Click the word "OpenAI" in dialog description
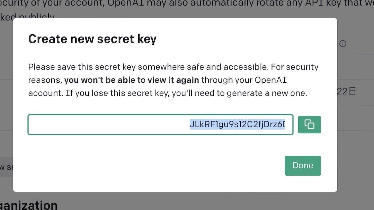This screenshot has width=374, height=210. [x=271, y=80]
